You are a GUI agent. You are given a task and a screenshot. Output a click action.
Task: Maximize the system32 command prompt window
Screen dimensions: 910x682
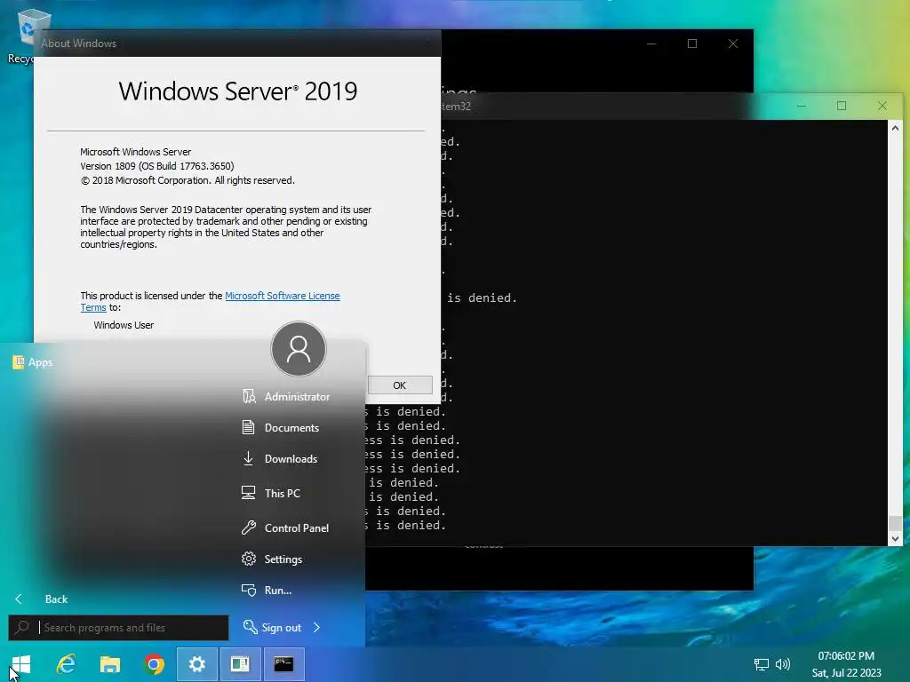click(x=842, y=106)
